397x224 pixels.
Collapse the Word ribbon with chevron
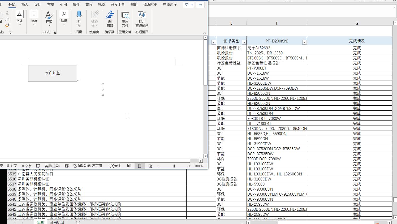[204, 33]
